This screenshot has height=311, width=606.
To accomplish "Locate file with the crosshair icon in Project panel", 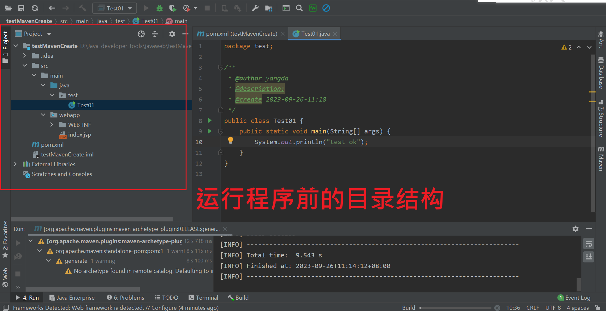I will click(x=141, y=34).
